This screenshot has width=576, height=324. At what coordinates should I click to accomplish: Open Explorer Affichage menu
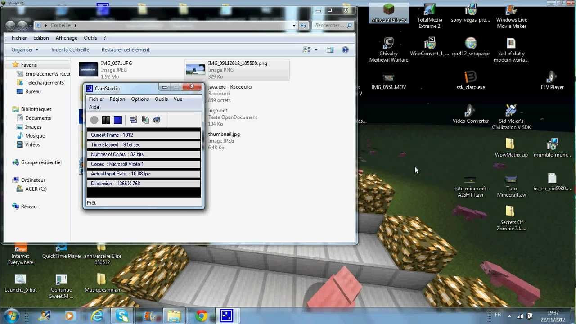point(66,38)
